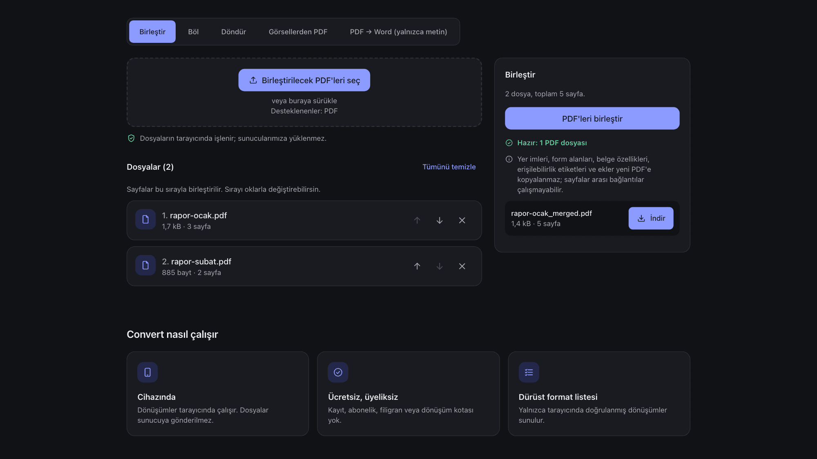Move rapor-ocak.pdf down with arrow
This screenshot has width=817, height=459.
[440, 220]
